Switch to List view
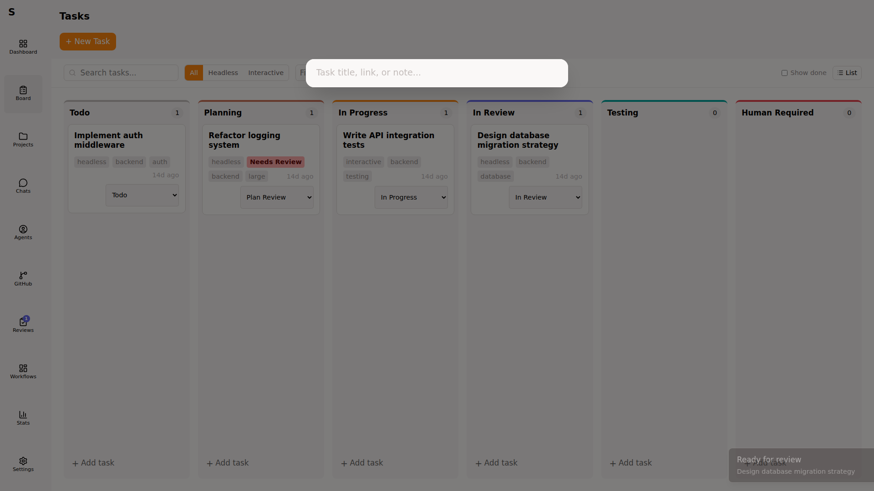This screenshot has width=874, height=491. (x=847, y=73)
